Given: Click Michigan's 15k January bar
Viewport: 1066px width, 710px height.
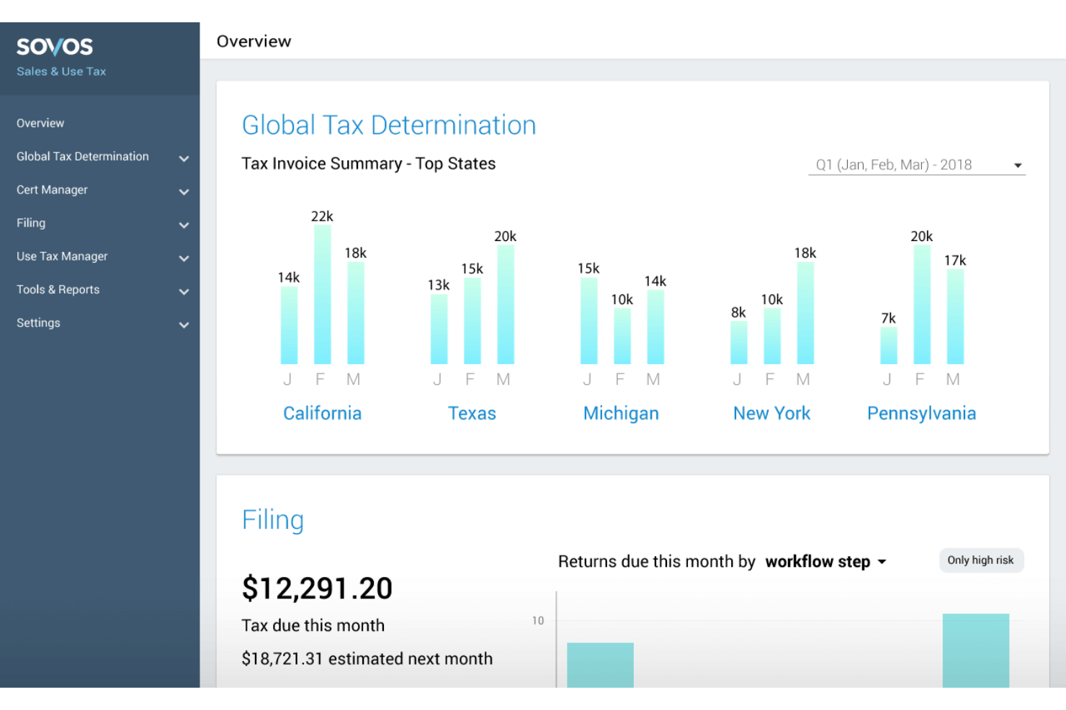Looking at the screenshot, I should [x=589, y=321].
